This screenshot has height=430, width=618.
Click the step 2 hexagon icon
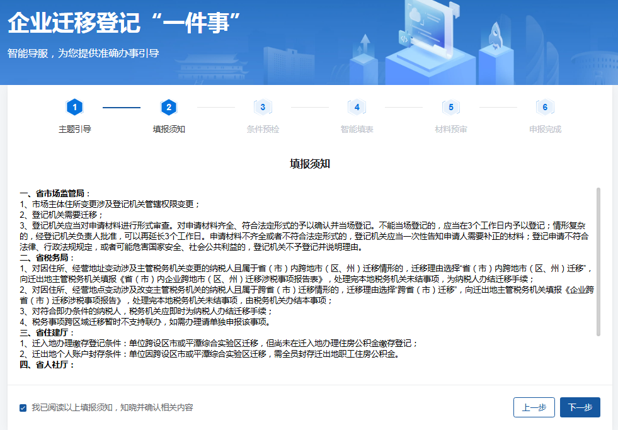pos(168,108)
